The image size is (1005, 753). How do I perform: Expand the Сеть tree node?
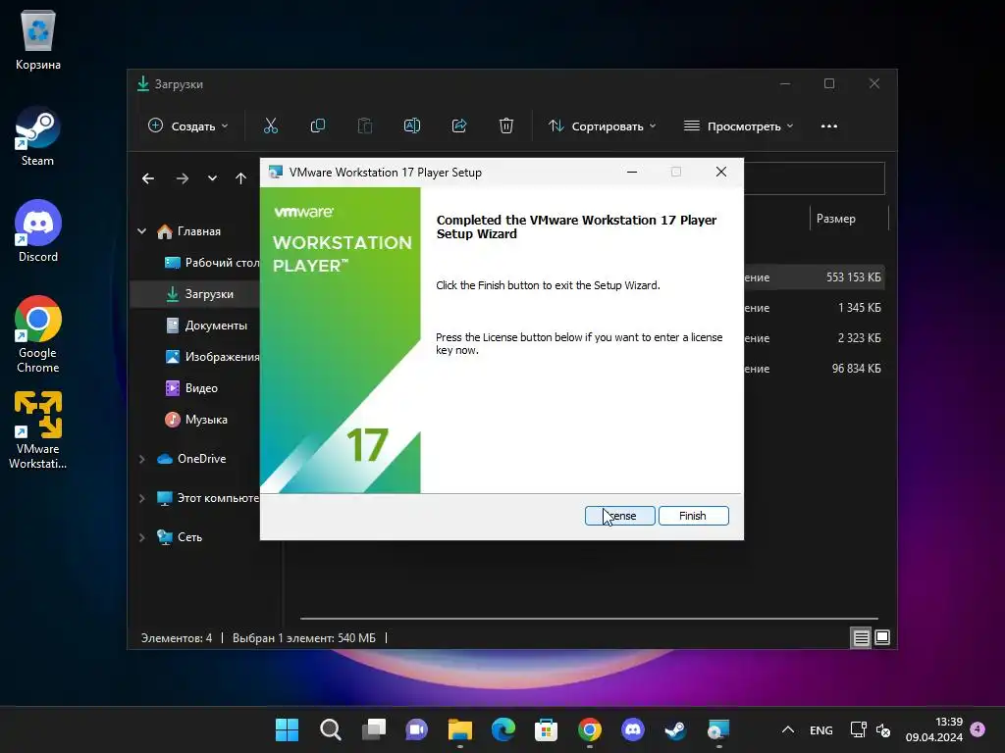pyautogui.click(x=141, y=537)
